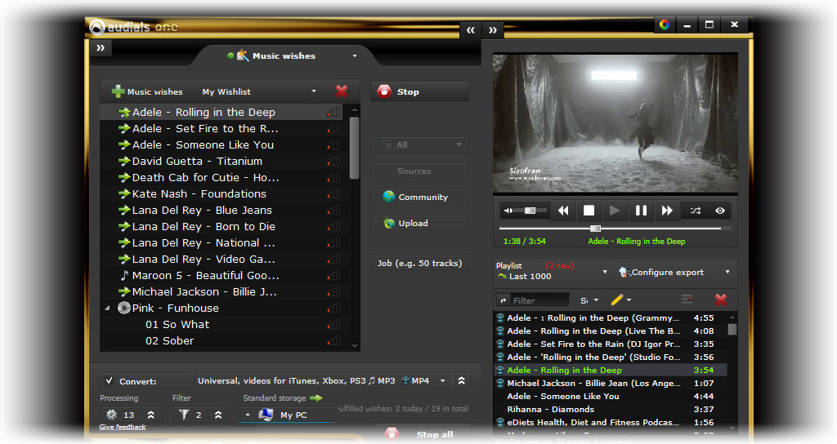837x444 pixels.
Task: Click the Processing gear icon
Action: point(111,415)
